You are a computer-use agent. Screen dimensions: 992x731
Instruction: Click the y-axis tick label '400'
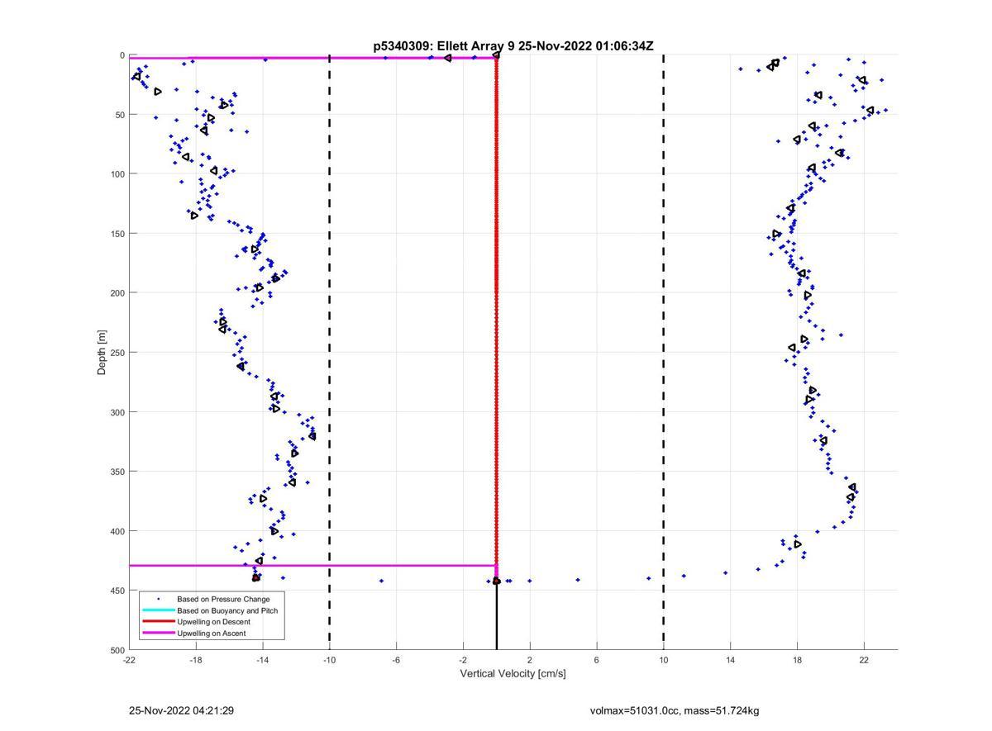[117, 531]
